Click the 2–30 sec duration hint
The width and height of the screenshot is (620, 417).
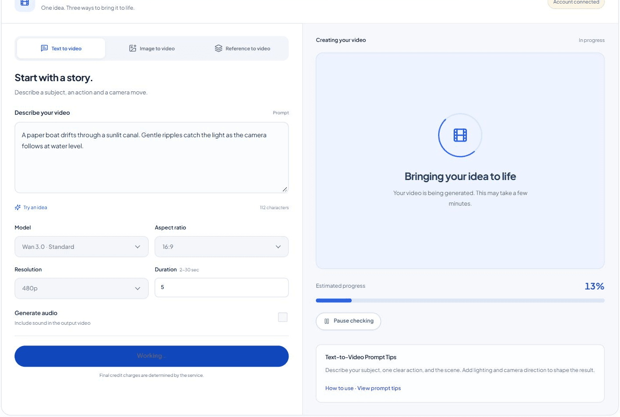[x=189, y=270]
